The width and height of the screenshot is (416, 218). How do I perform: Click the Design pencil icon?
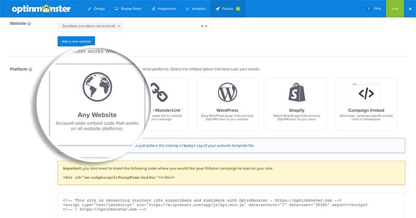tap(89, 9)
